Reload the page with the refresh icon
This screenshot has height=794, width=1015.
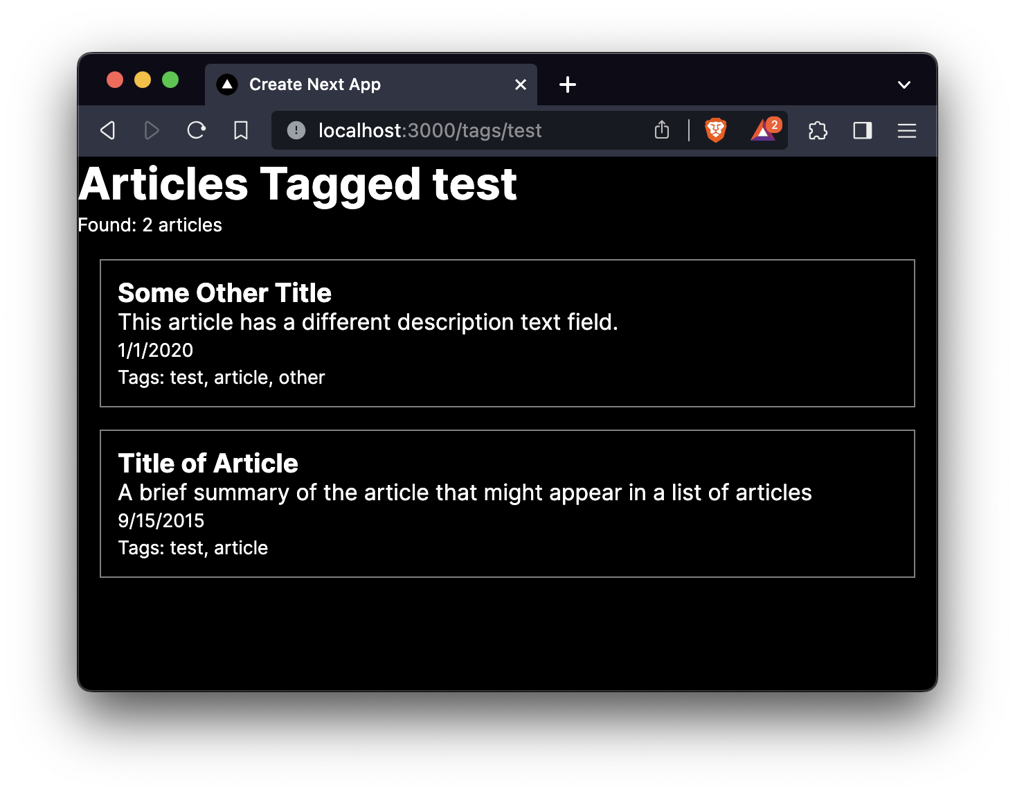point(197,130)
